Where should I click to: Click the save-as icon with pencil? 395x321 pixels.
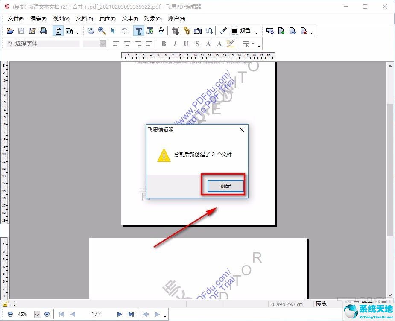pyautogui.click(x=32, y=31)
